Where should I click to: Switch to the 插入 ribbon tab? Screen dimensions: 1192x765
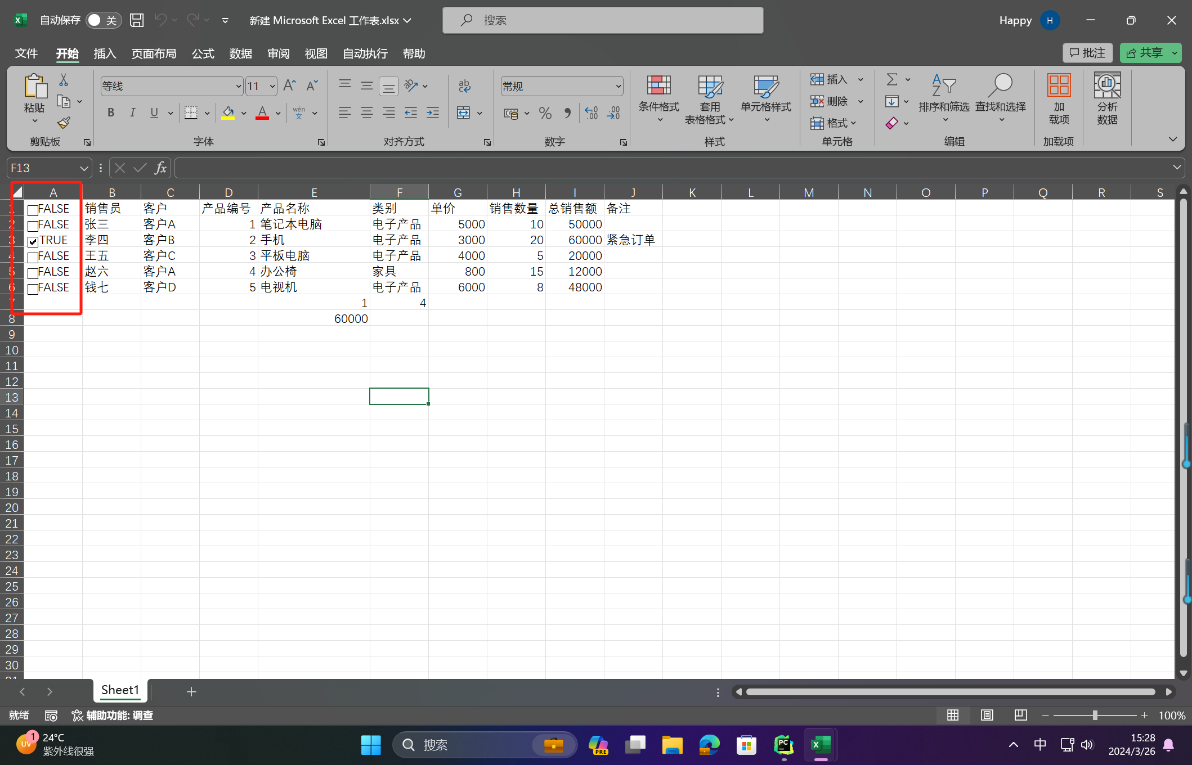click(x=105, y=53)
